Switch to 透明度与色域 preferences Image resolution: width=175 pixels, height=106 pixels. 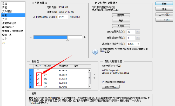pyautogui.click(x=9, y=23)
